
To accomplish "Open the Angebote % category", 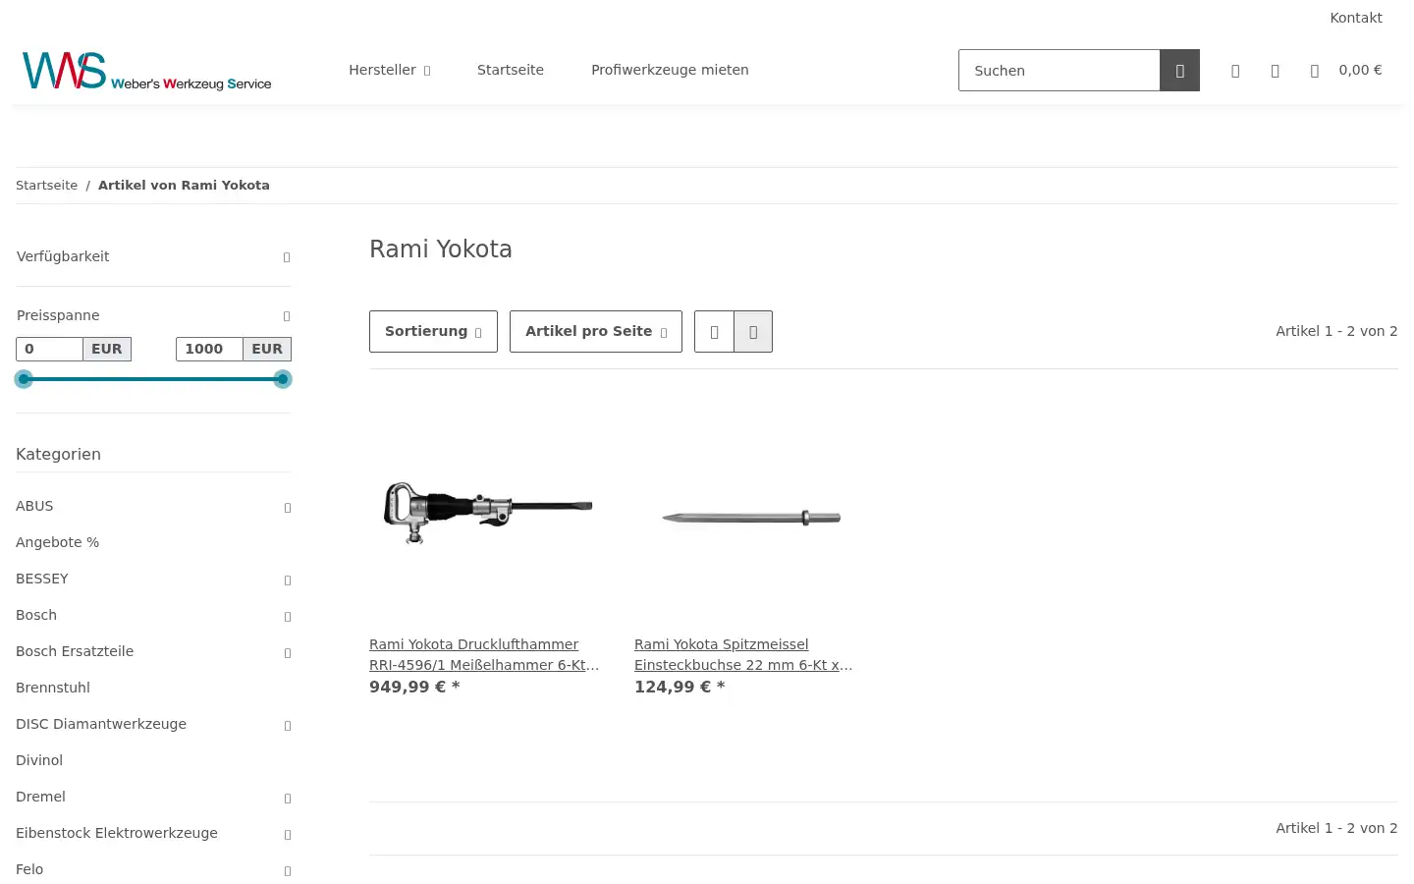I will coord(57,542).
